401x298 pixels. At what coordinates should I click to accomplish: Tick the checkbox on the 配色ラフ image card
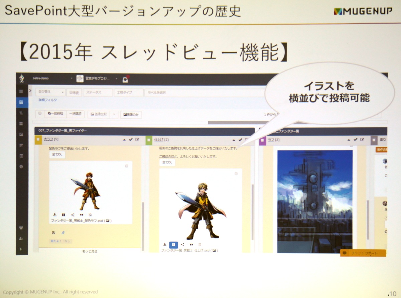(127, 166)
